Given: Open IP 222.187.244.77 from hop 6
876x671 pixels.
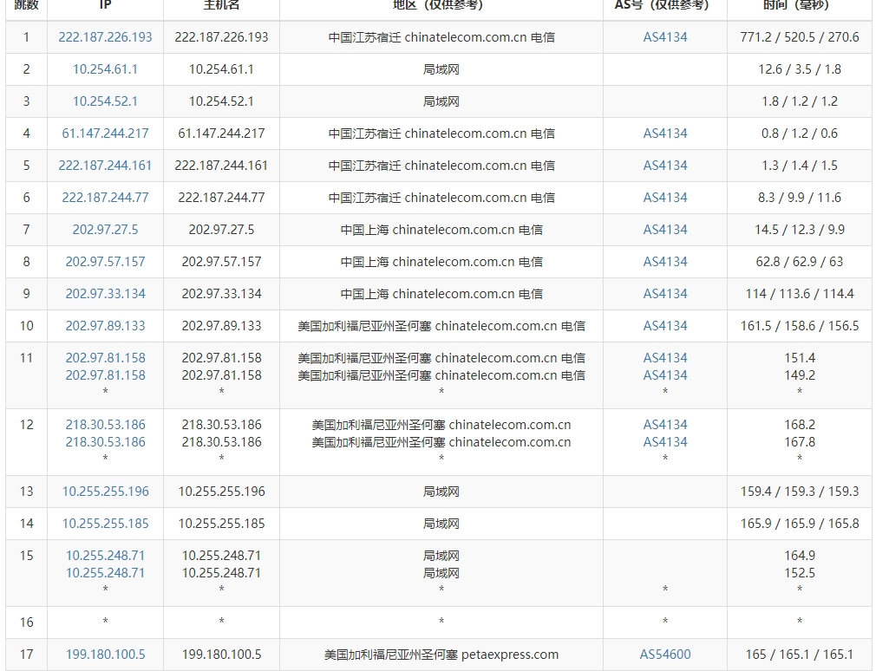Looking at the screenshot, I should (105, 198).
